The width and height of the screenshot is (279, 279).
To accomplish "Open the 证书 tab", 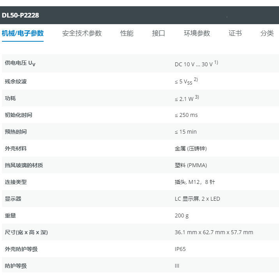I will tap(235, 33).
